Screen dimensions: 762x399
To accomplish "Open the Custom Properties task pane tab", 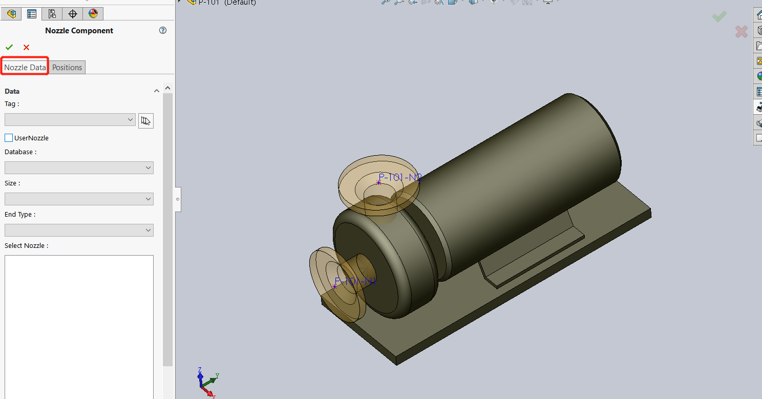I will click(759, 92).
